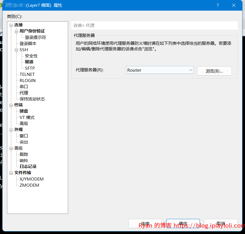
Task: Select 代理 tree item
Action: [24, 93]
